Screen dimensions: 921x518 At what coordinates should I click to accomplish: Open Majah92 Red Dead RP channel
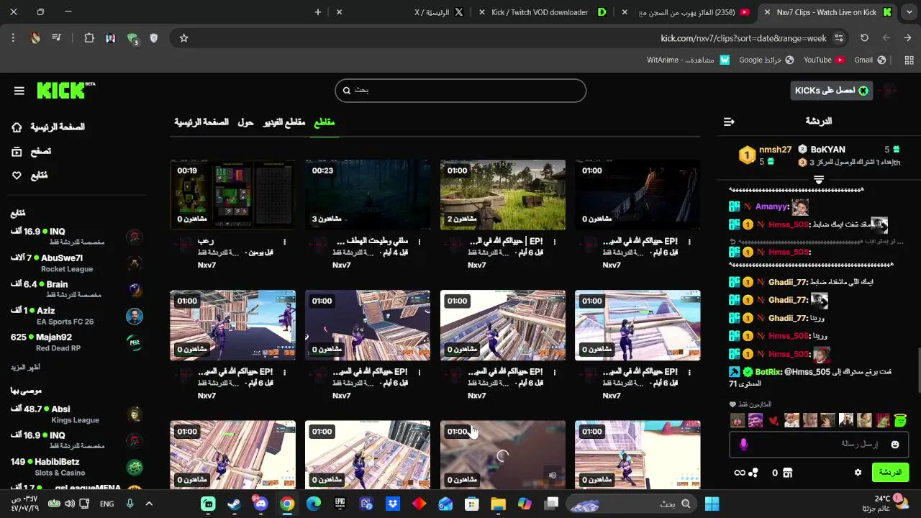[76, 342]
